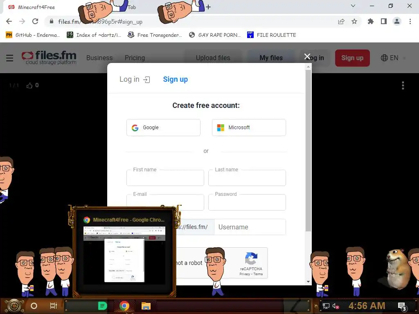Click Chrome icon in taskbar
This screenshot has height=314, width=419.
[124, 306]
